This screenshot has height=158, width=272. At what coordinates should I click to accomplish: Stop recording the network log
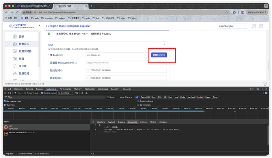coord(5,93)
